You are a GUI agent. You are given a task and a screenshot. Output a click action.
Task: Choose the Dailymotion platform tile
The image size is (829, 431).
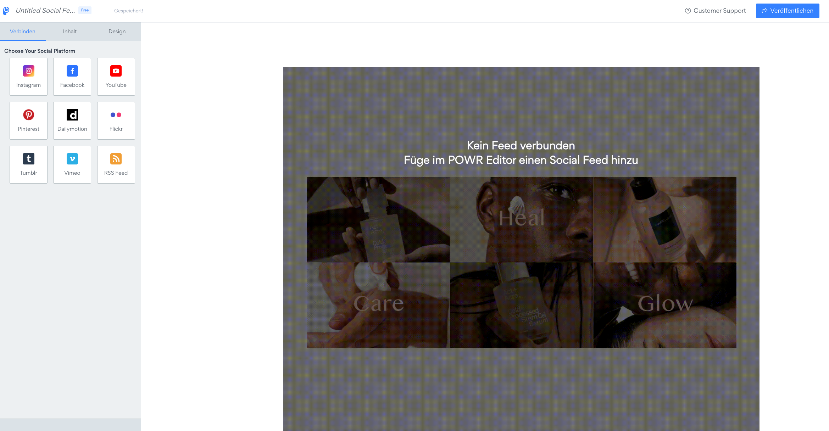tap(72, 121)
